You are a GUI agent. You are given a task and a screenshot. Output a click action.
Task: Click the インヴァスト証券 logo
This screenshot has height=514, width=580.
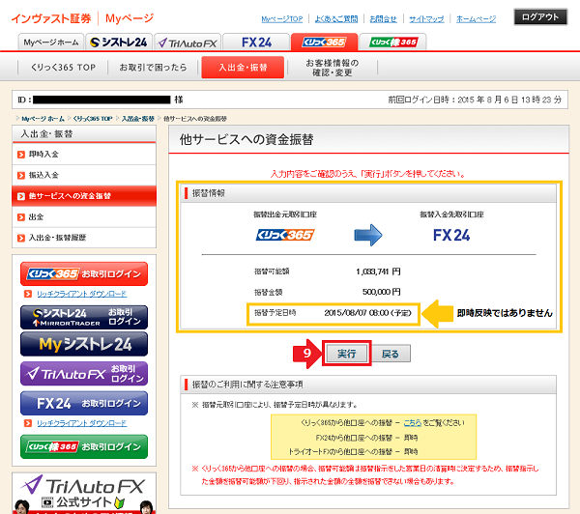(x=51, y=18)
